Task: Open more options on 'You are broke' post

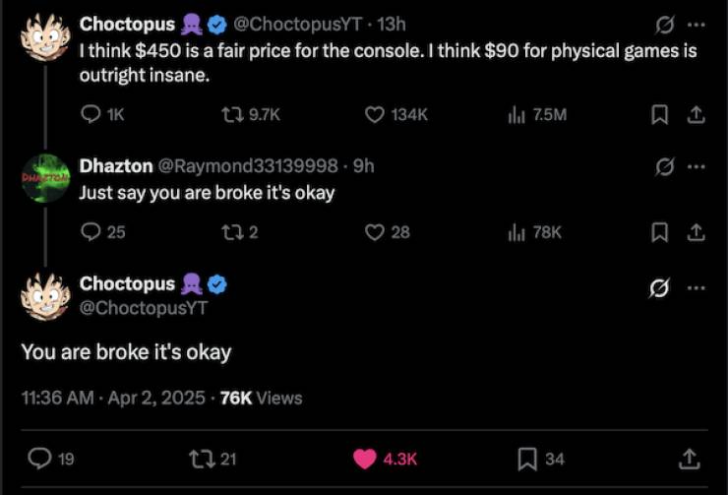Action: [696, 288]
